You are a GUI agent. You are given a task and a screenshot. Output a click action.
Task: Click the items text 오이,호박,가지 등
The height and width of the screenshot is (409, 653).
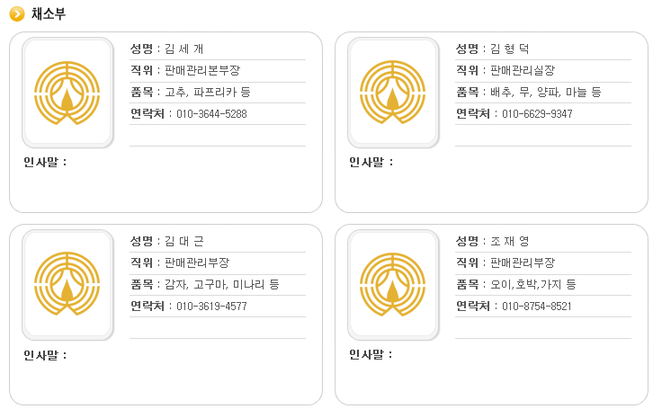(533, 284)
